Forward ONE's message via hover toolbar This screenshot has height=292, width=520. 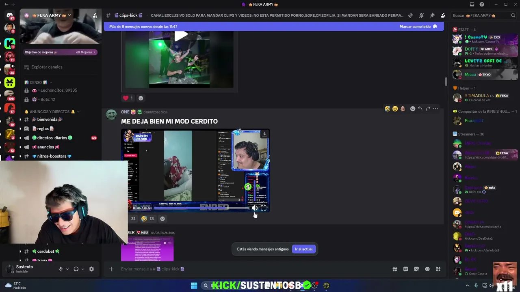(428, 109)
